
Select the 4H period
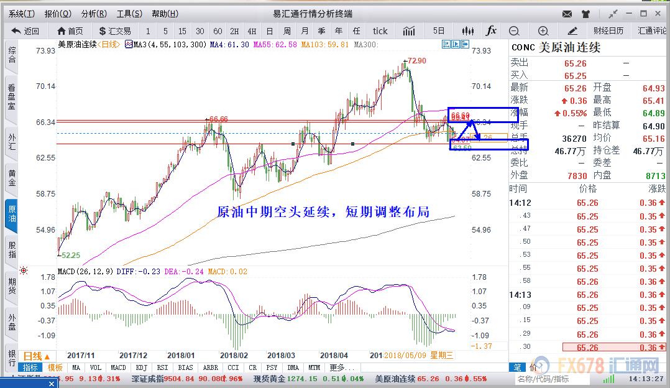point(252,31)
